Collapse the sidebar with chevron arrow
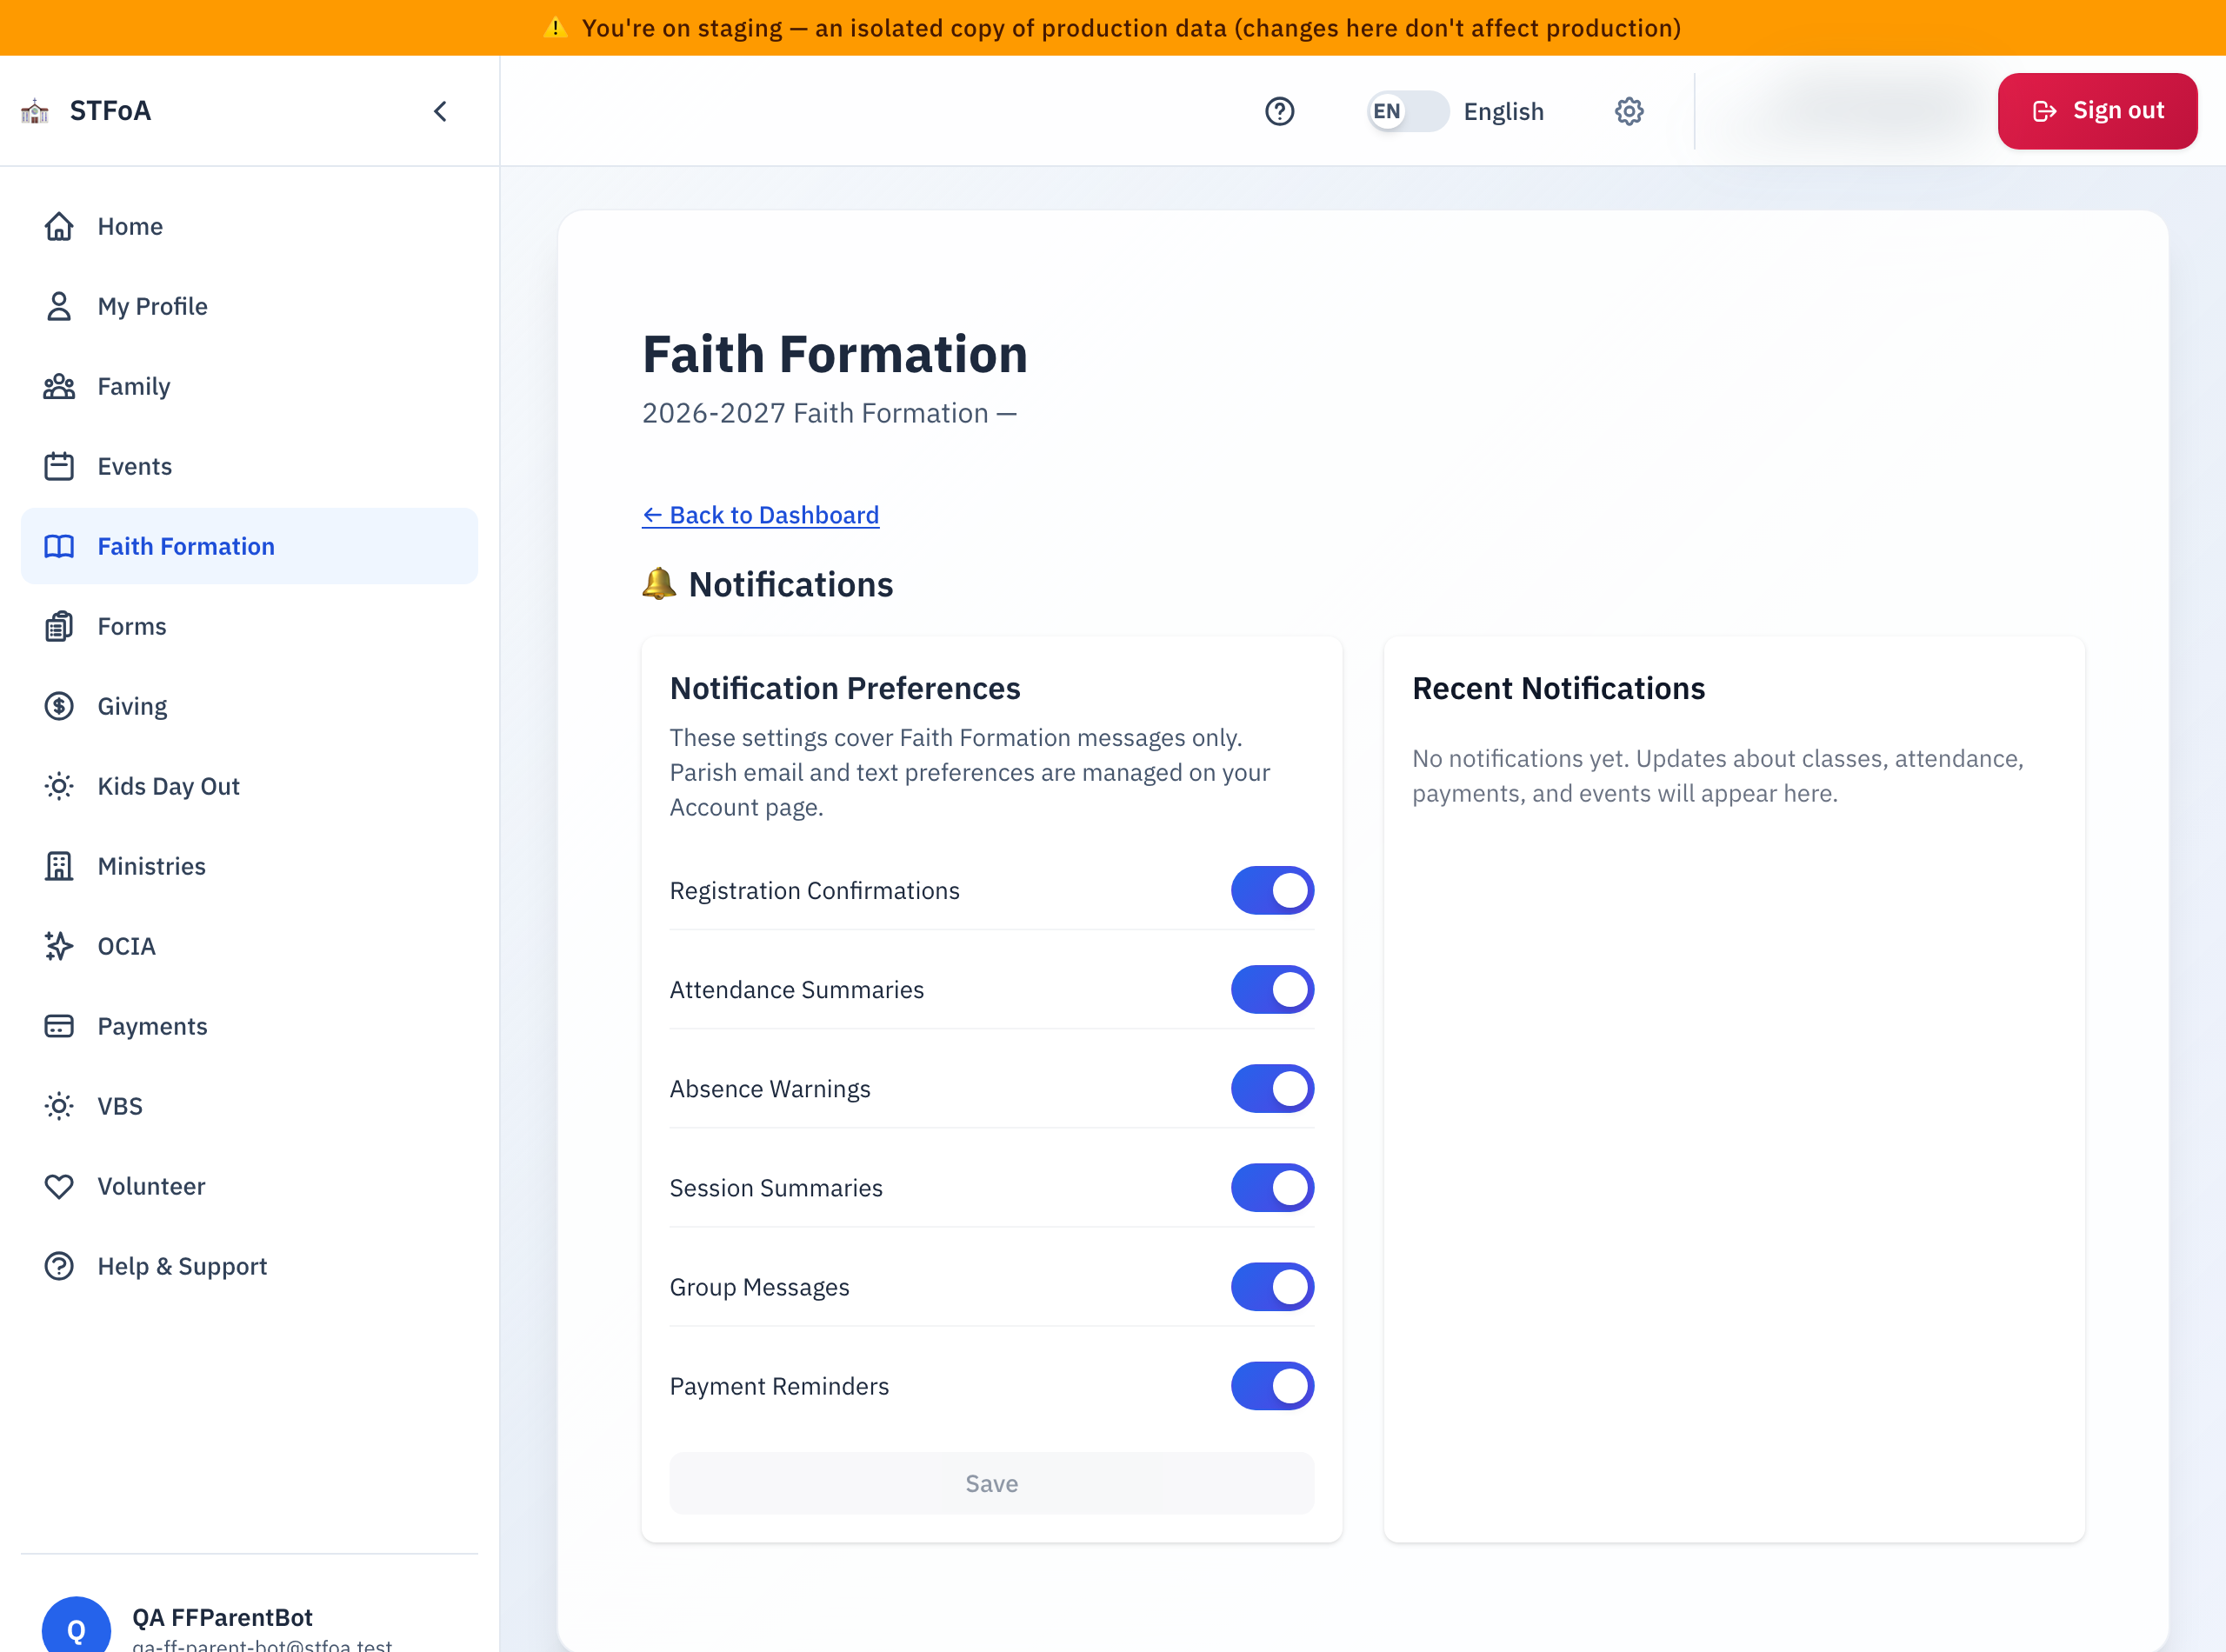Image resolution: width=2226 pixels, height=1652 pixels. coord(440,111)
